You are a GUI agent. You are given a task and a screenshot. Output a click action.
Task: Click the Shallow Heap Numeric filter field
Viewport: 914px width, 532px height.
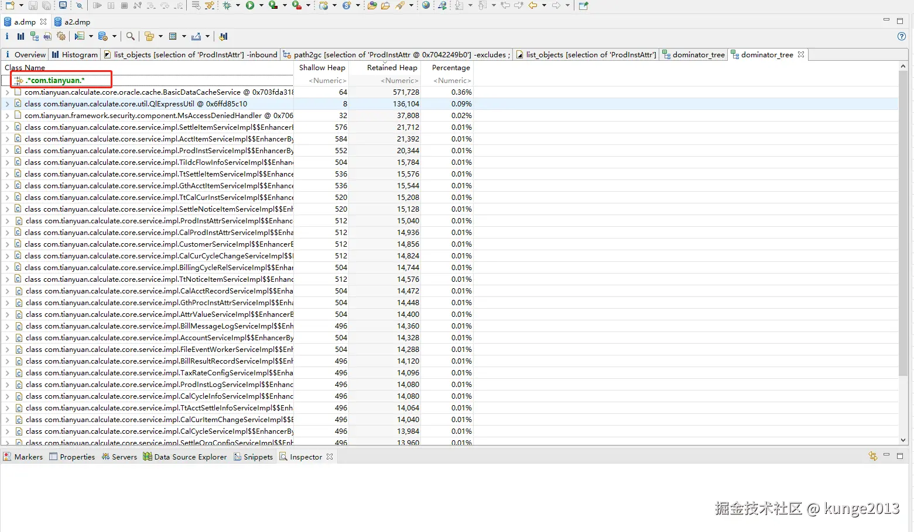pos(321,80)
